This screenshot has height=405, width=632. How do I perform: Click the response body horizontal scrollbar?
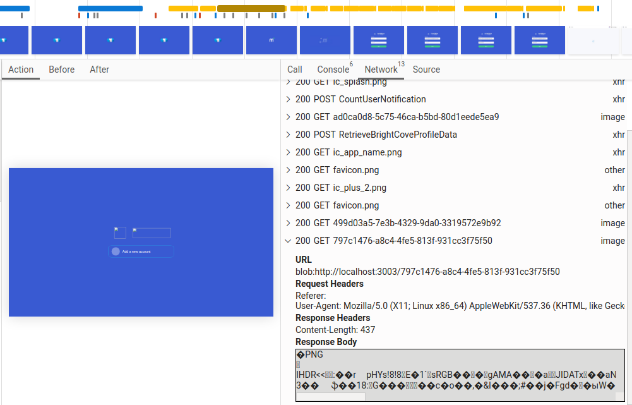click(x=330, y=397)
